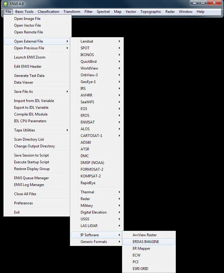
Task: Open the Transform menu
Action: tap(72, 12)
